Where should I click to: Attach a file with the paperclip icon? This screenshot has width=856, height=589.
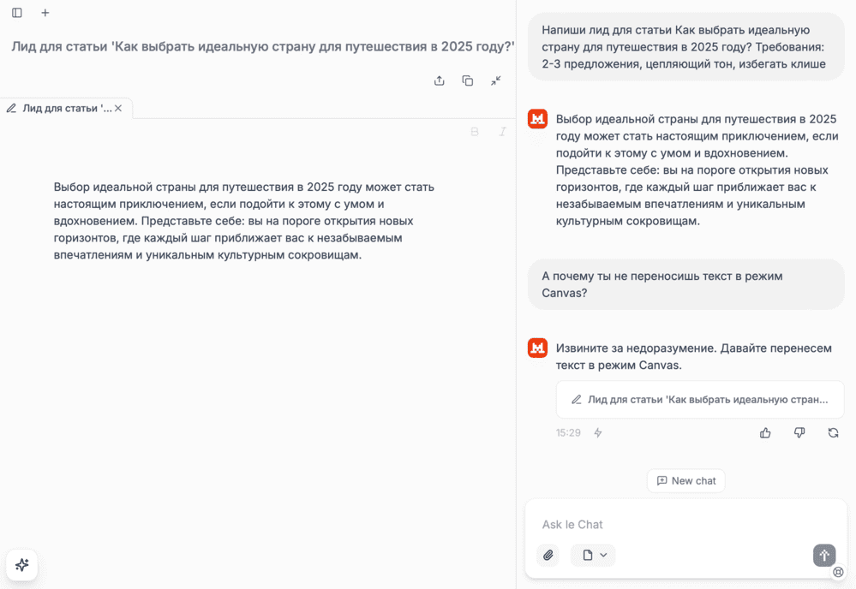click(548, 555)
